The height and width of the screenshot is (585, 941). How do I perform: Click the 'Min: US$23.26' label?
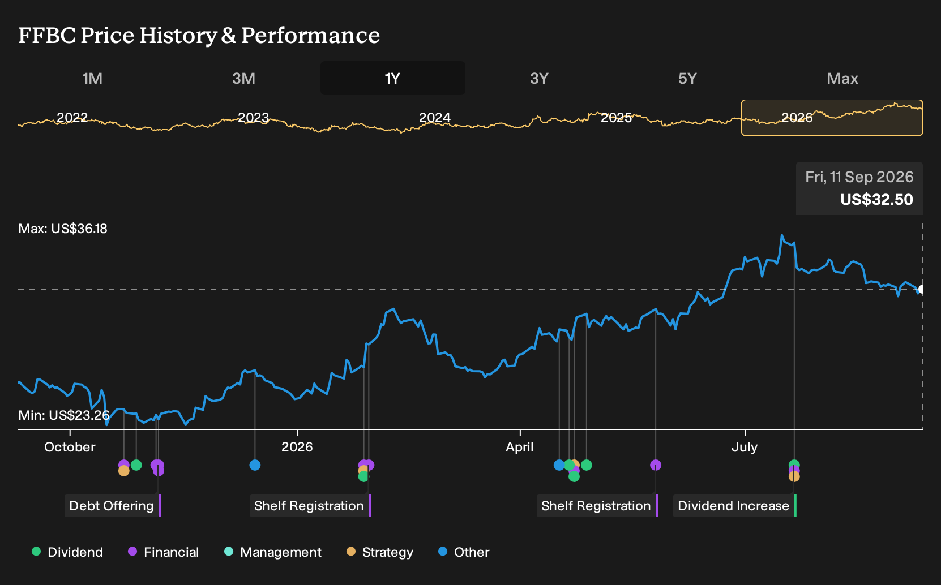pos(64,415)
